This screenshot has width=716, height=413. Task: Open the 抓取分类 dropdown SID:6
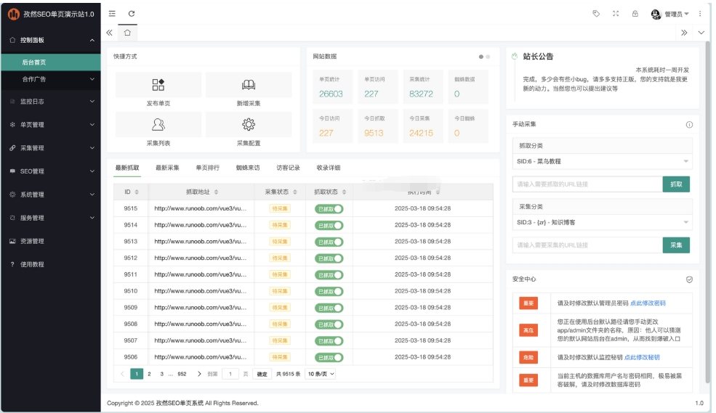pos(602,161)
